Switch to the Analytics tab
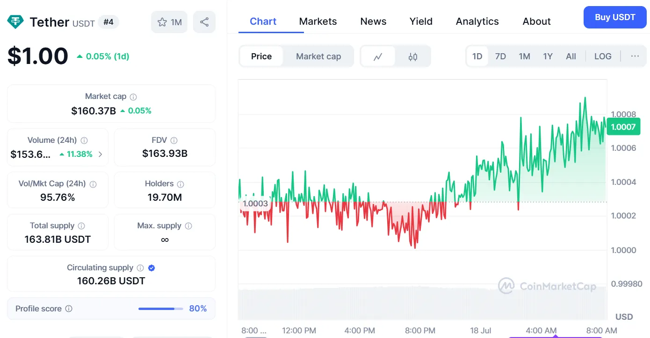The height and width of the screenshot is (338, 650). (477, 21)
